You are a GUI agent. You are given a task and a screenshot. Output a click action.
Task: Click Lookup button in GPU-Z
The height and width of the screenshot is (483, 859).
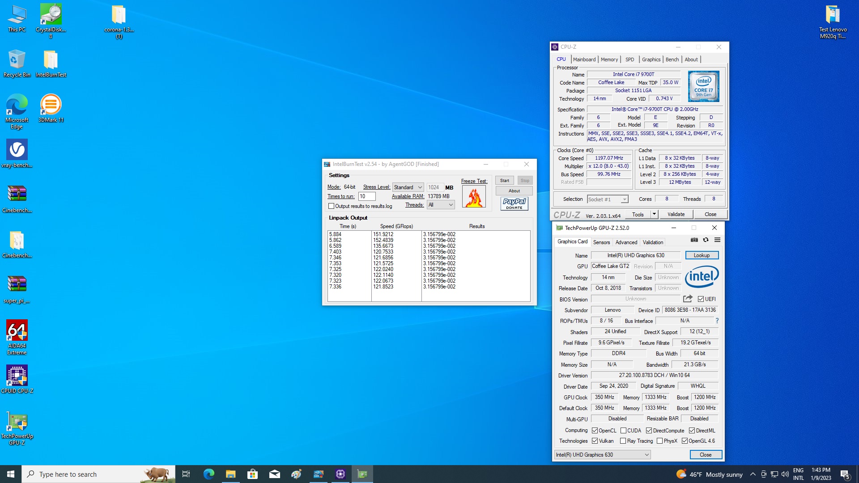click(x=702, y=255)
